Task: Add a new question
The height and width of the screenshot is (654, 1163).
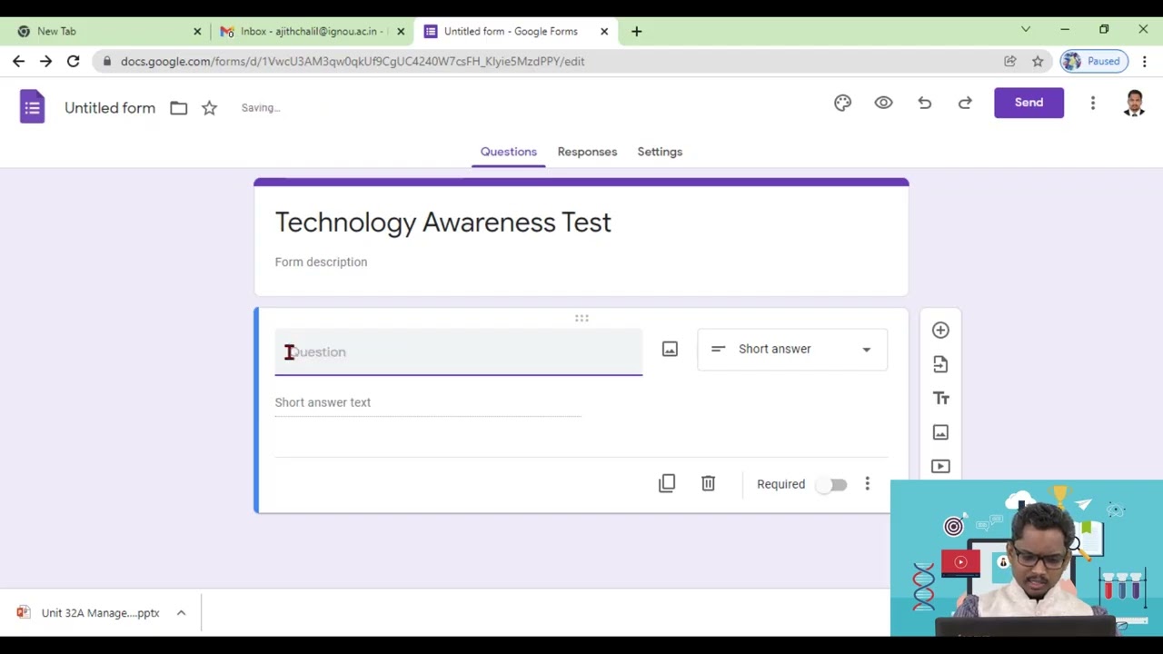Action: click(x=940, y=331)
